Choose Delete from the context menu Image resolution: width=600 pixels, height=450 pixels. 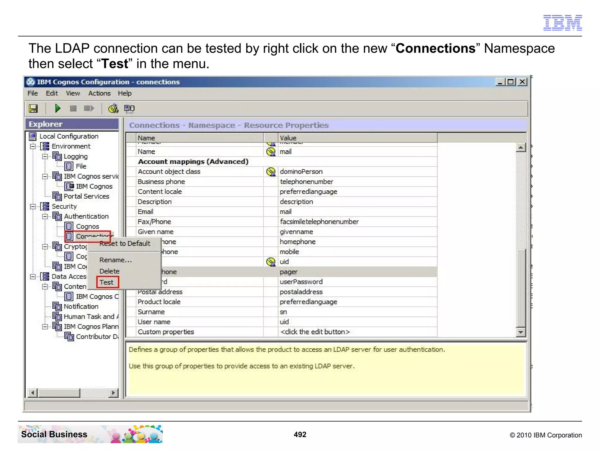(x=109, y=271)
